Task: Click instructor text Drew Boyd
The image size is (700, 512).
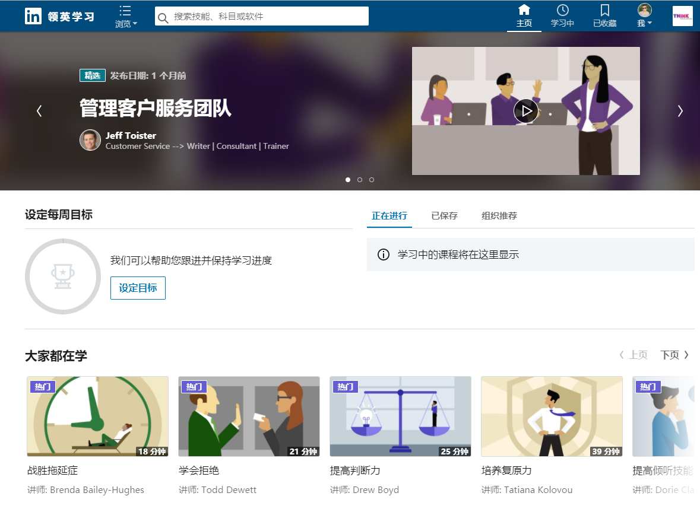Action: [x=375, y=489]
